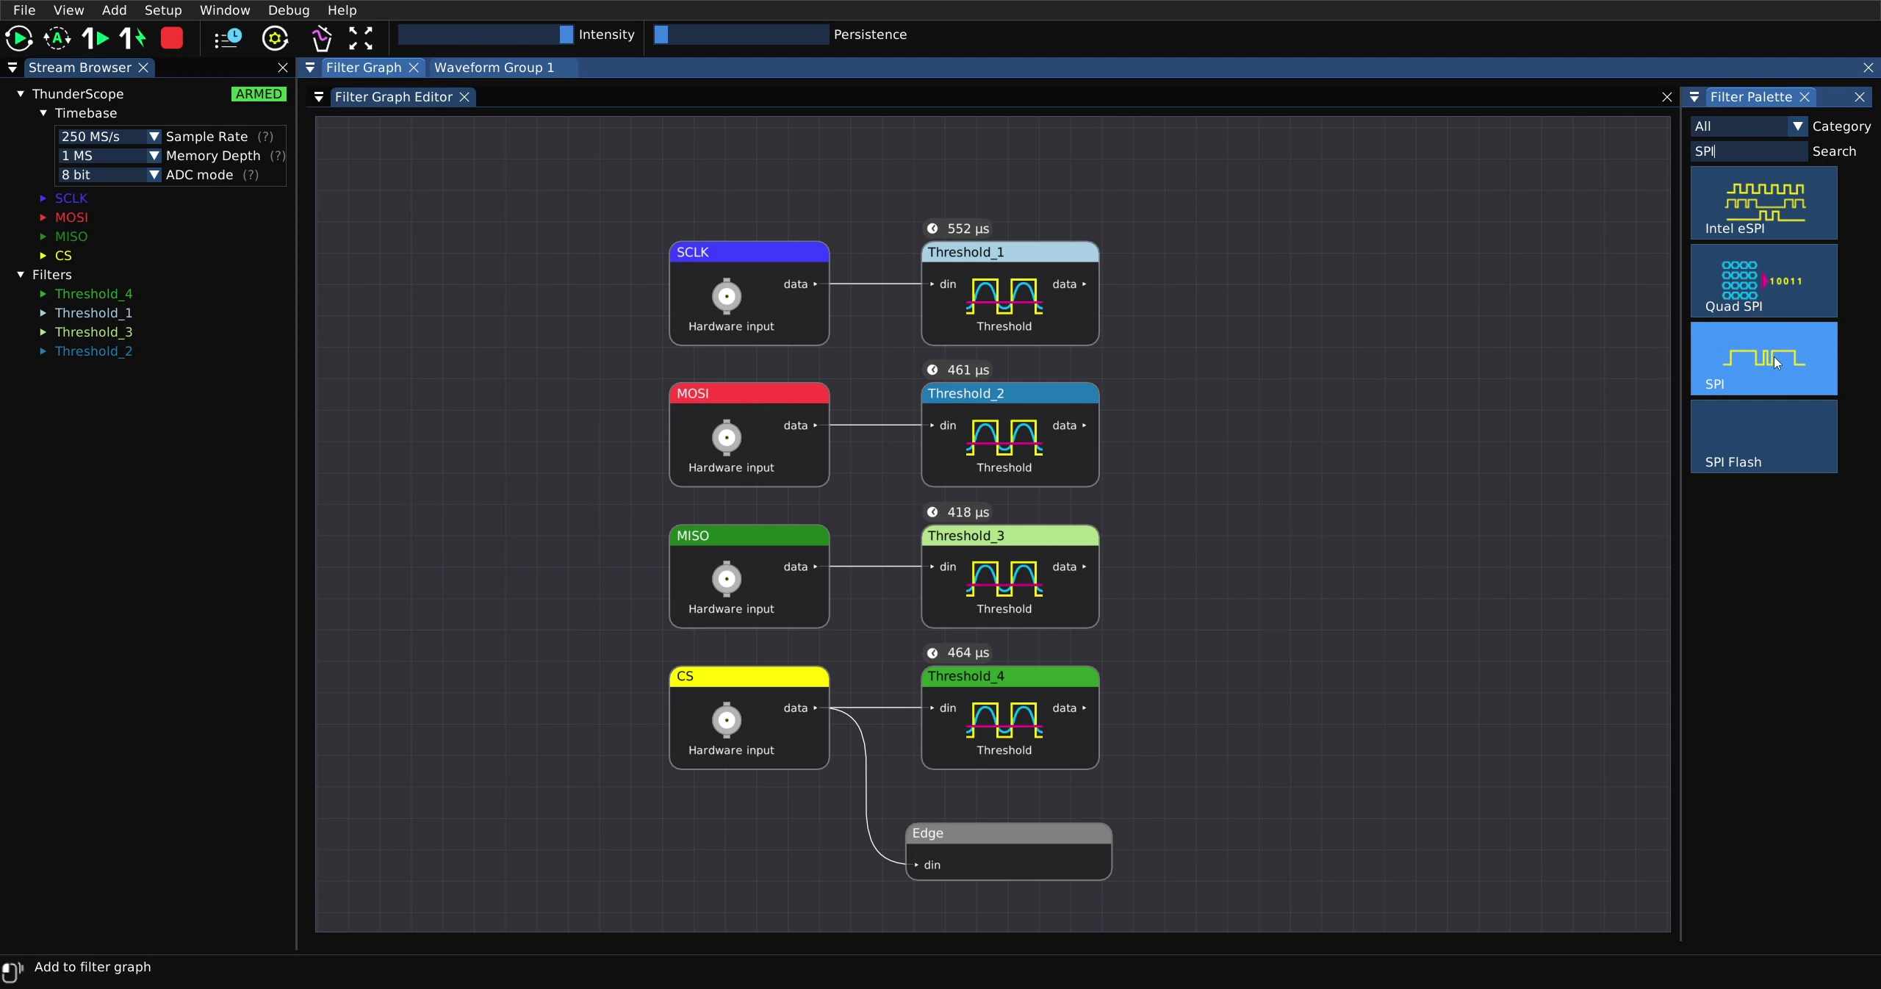Collapse the Timebase tree node

pyautogui.click(x=43, y=113)
